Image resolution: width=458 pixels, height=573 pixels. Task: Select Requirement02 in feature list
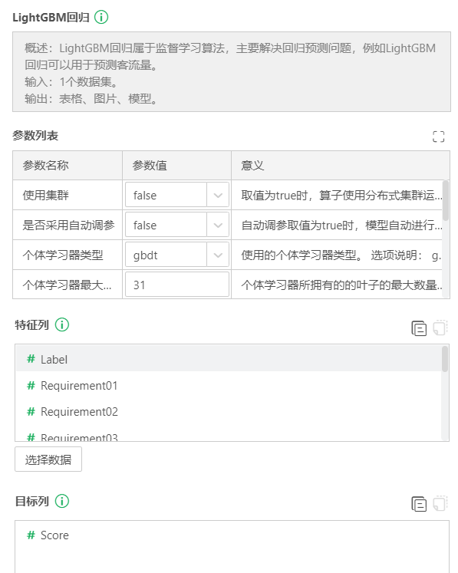pyautogui.click(x=229, y=412)
